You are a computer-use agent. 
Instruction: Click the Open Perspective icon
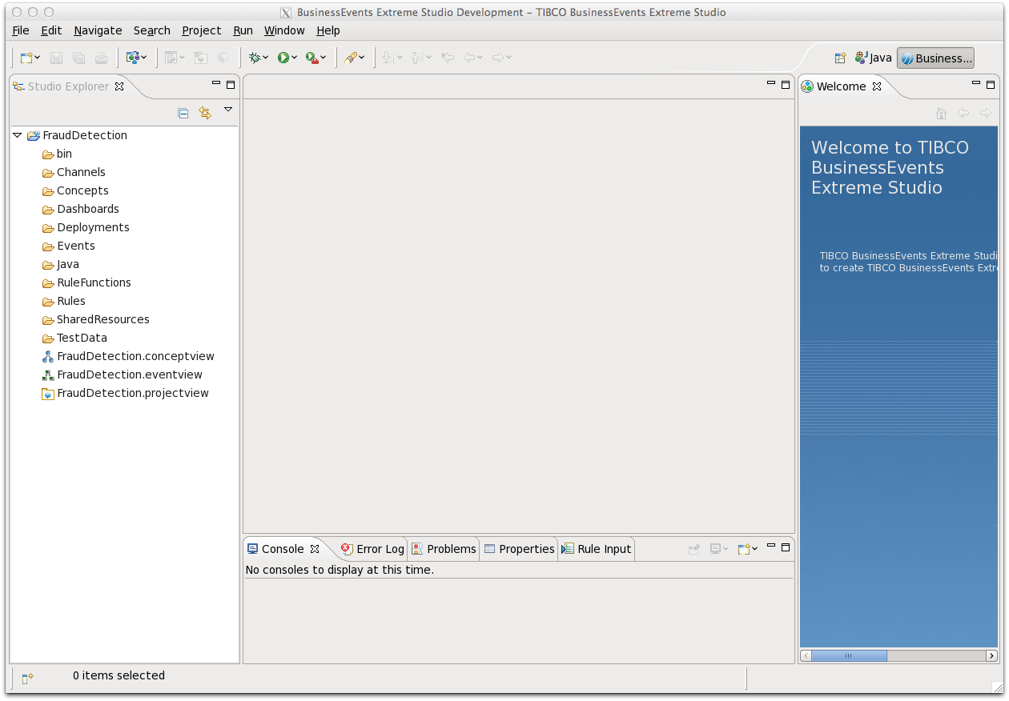pos(840,58)
